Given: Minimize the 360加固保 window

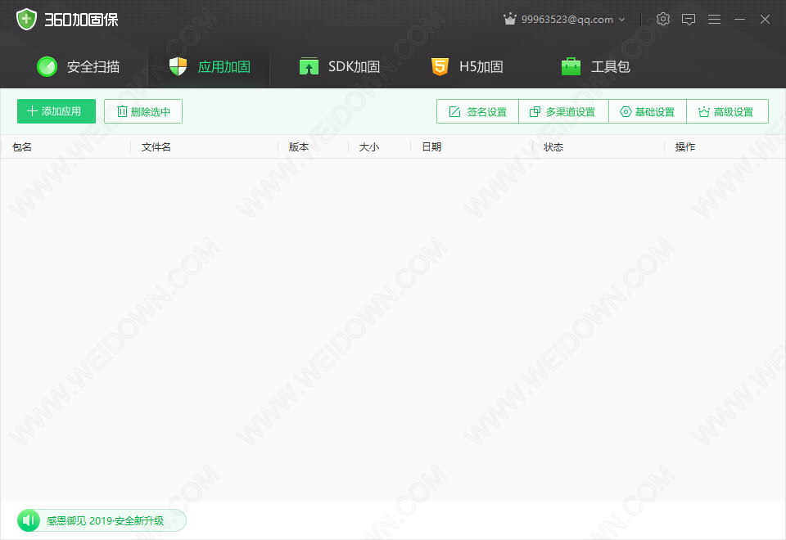Looking at the screenshot, I should click(x=739, y=20).
